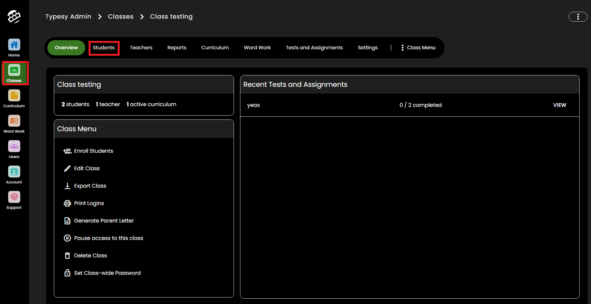The image size is (591, 304).
Task: Click the Typesy logo icon
Action: 14,17
